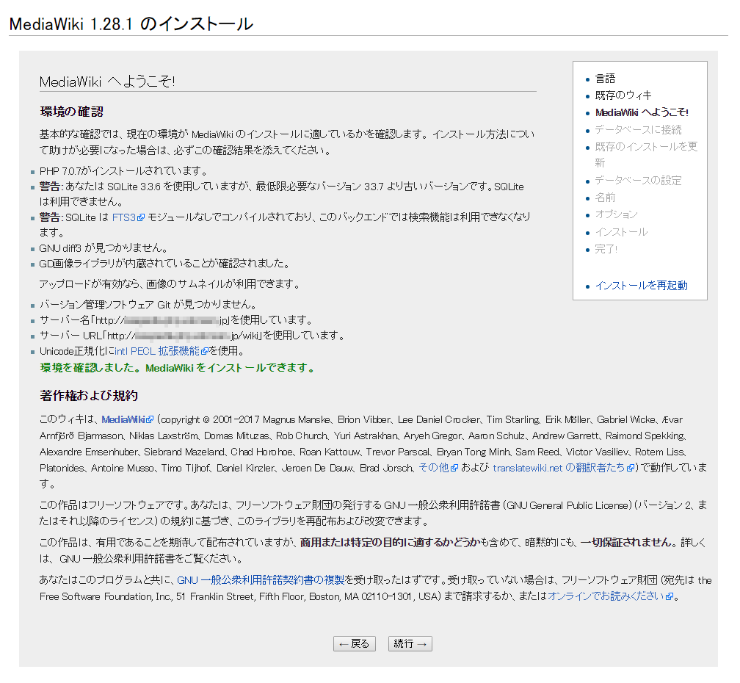Open the GNU 一般公衆利用許諾契約書の複製 link
The height and width of the screenshot is (683, 740).
click(261, 580)
